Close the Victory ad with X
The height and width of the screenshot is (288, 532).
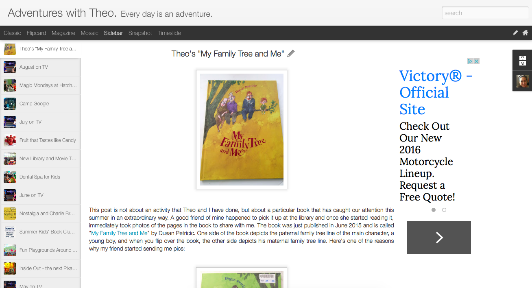pyautogui.click(x=476, y=61)
